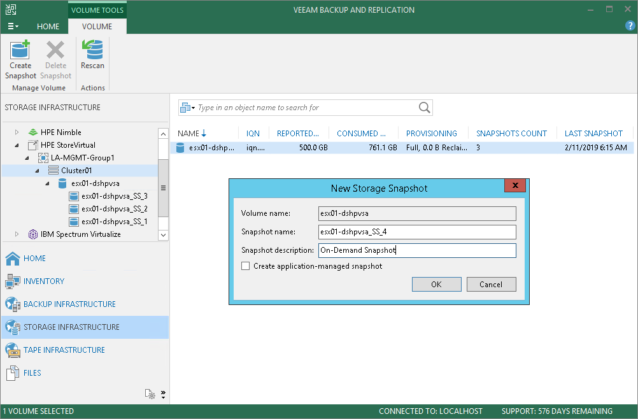
Task: Click the Snapshot description input field
Action: tap(417, 250)
